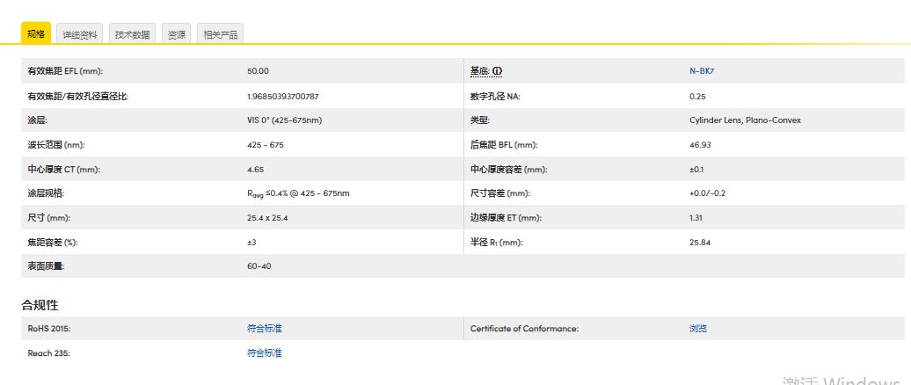
Task: Select the 规格 tab
Action: [36, 33]
